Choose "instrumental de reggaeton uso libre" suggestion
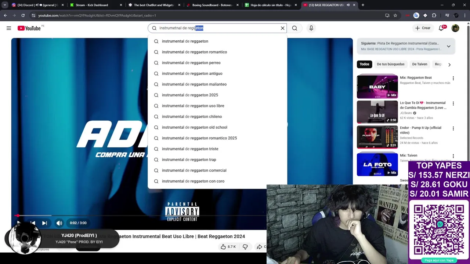 217,106
